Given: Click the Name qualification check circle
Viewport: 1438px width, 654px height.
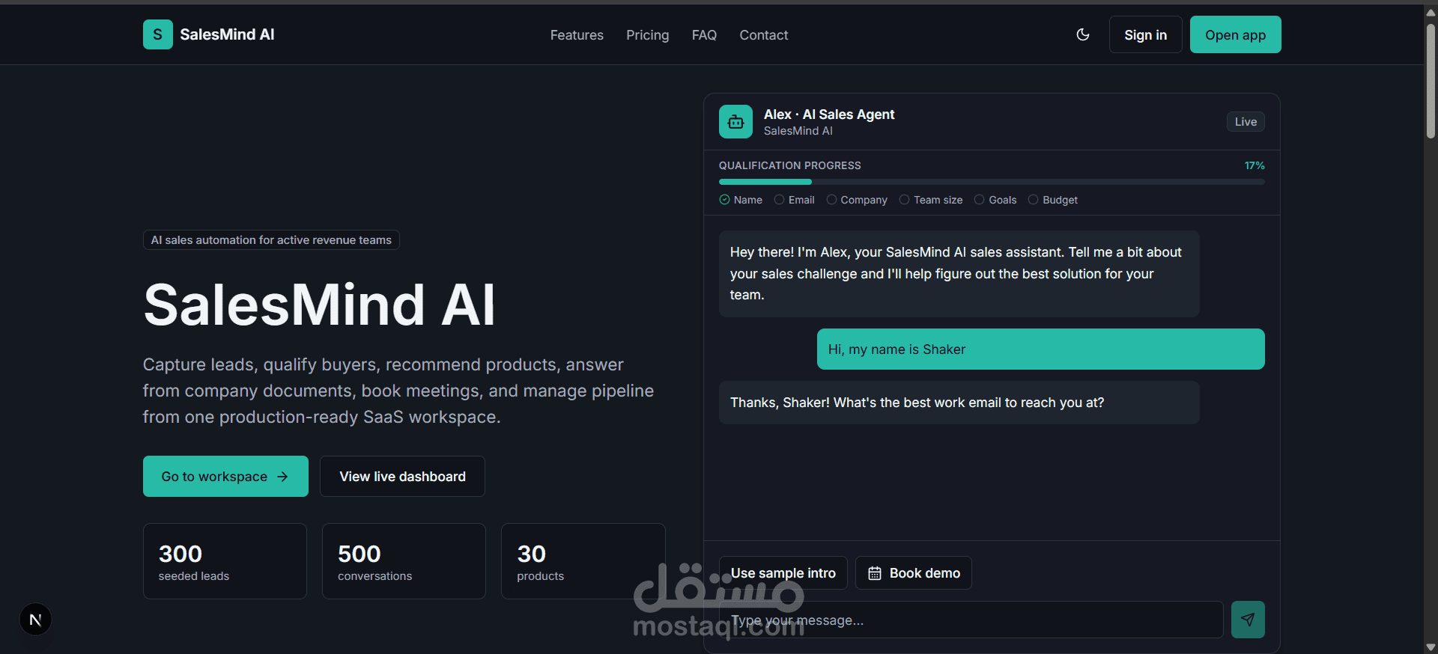Looking at the screenshot, I should coord(724,200).
